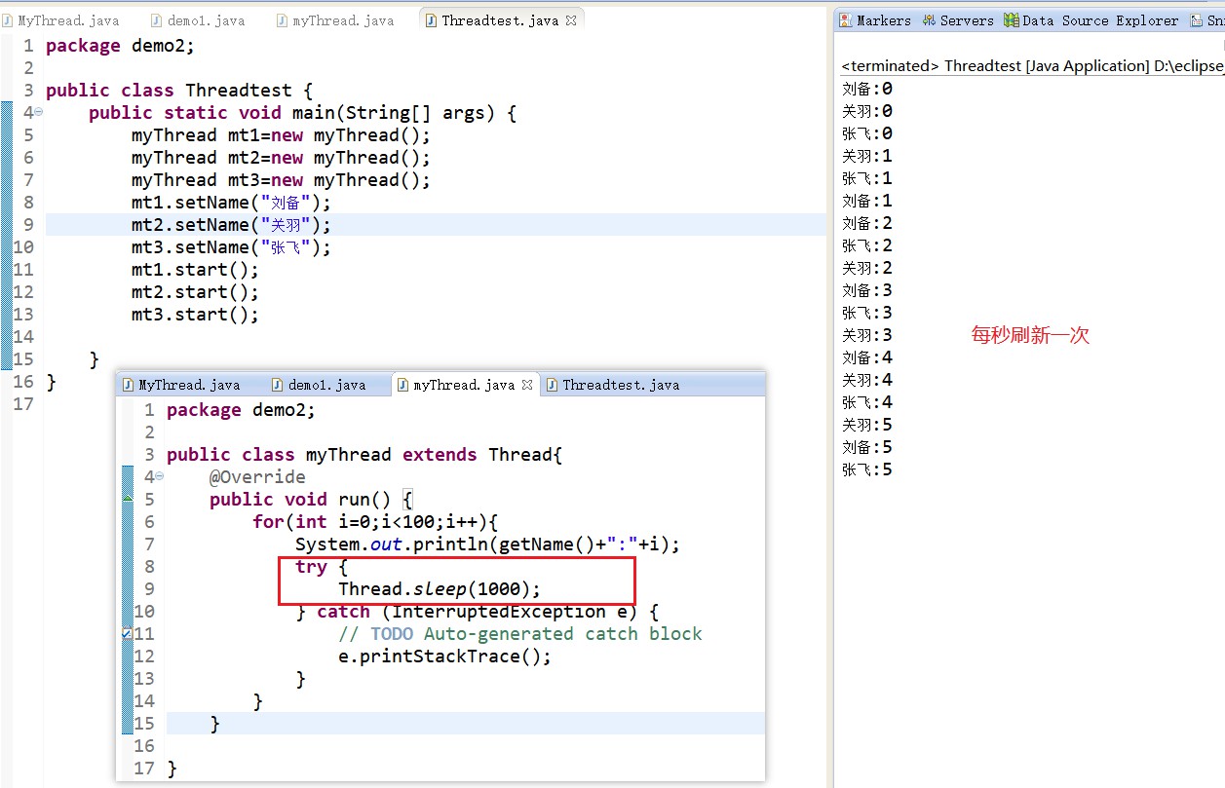Click the 'myThread mt2=new myThread();' line
1225x788 pixels.
click(x=281, y=158)
